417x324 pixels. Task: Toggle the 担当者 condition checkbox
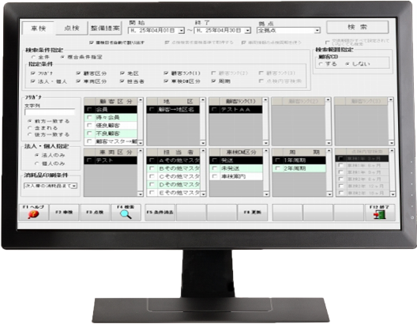(122, 81)
